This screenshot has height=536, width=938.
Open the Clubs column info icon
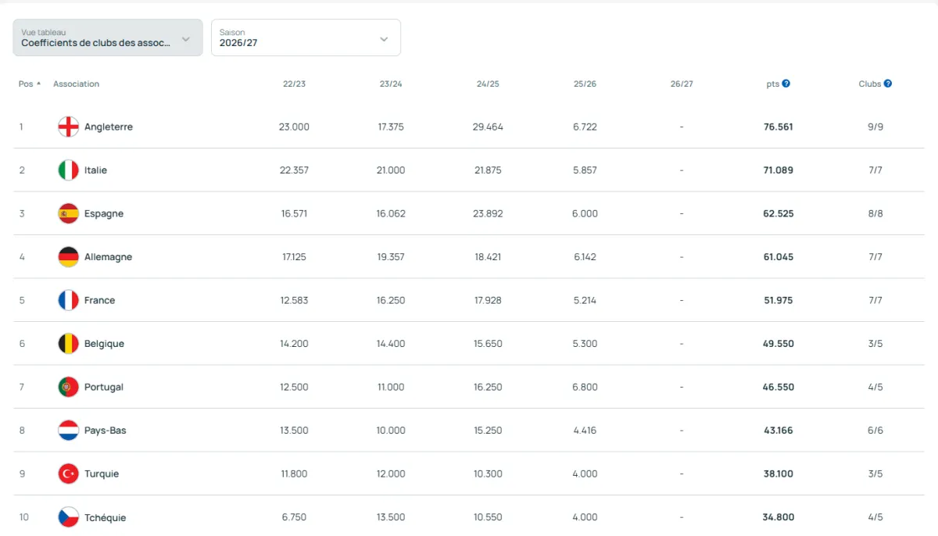(x=888, y=84)
